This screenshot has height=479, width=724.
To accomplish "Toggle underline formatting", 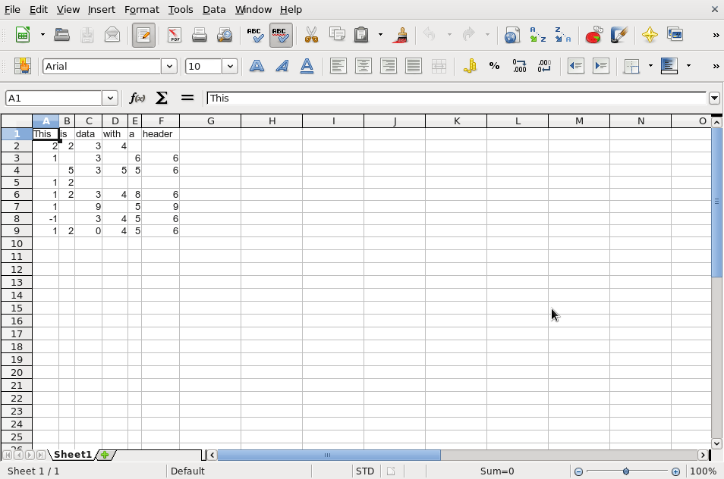I will pos(307,66).
